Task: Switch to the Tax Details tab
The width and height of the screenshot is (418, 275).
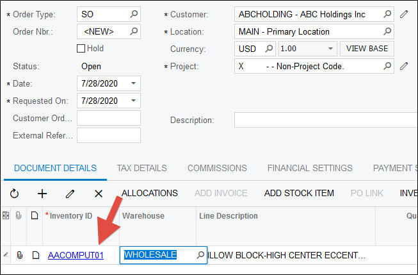Action: [142, 168]
